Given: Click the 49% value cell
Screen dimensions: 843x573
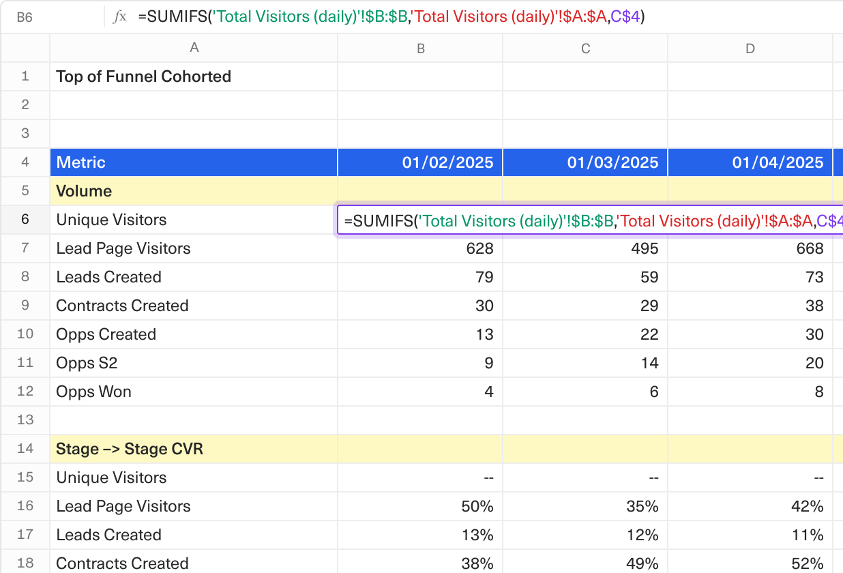Looking at the screenshot, I should pos(586,562).
